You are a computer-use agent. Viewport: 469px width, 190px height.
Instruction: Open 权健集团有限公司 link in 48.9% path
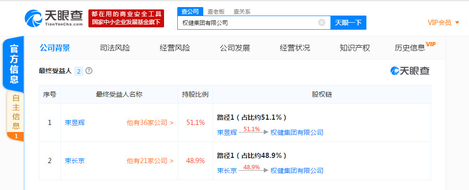tap(297, 171)
